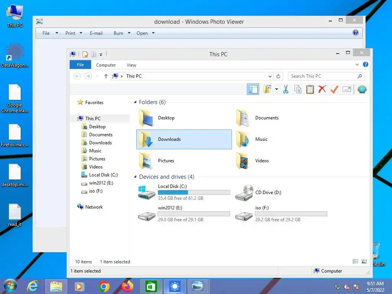392x294 pixels.
Task: Expand the ribbon chevron
Action: point(357,64)
